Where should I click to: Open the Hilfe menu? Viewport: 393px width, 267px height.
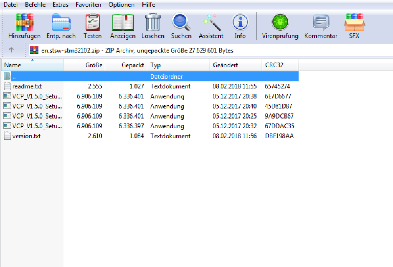point(148,5)
